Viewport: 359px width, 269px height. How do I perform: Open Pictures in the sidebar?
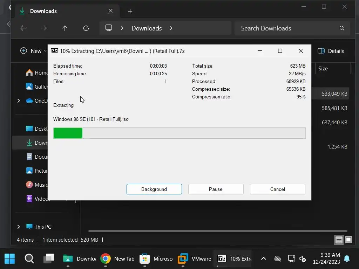pos(36,171)
